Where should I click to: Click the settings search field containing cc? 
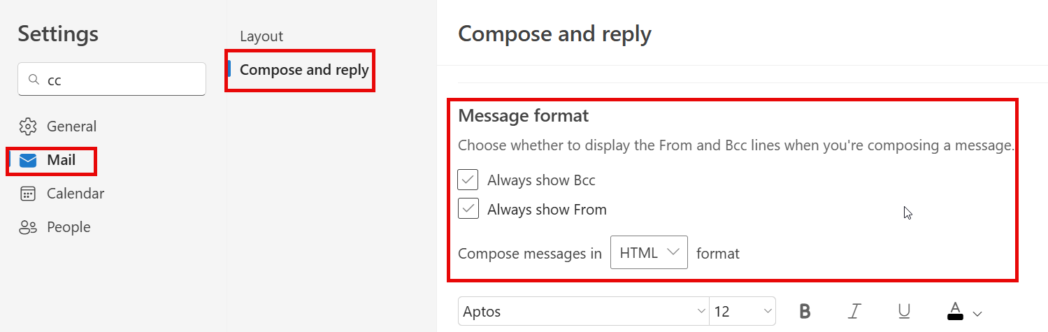(x=112, y=80)
